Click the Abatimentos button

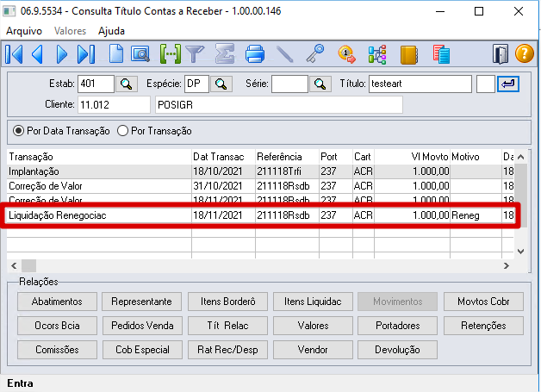click(x=57, y=302)
